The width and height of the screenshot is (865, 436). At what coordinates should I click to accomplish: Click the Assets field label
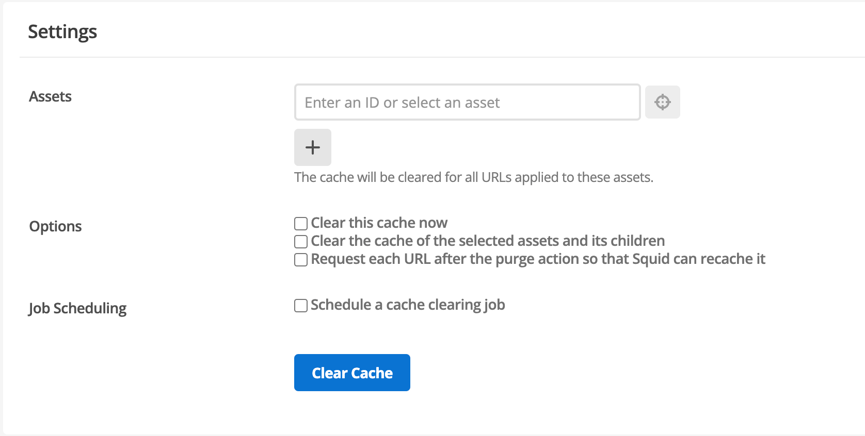click(50, 96)
